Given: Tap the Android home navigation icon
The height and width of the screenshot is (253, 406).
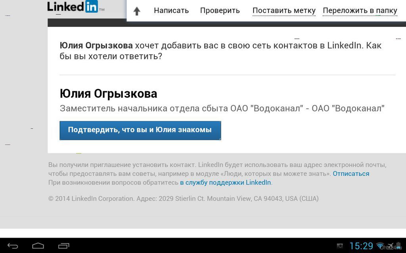Looking at the screenshot, I should [38, 246].
